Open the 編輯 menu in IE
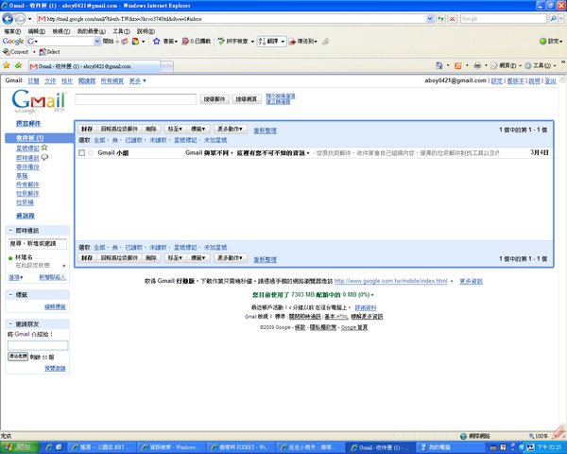 point(36,31)
